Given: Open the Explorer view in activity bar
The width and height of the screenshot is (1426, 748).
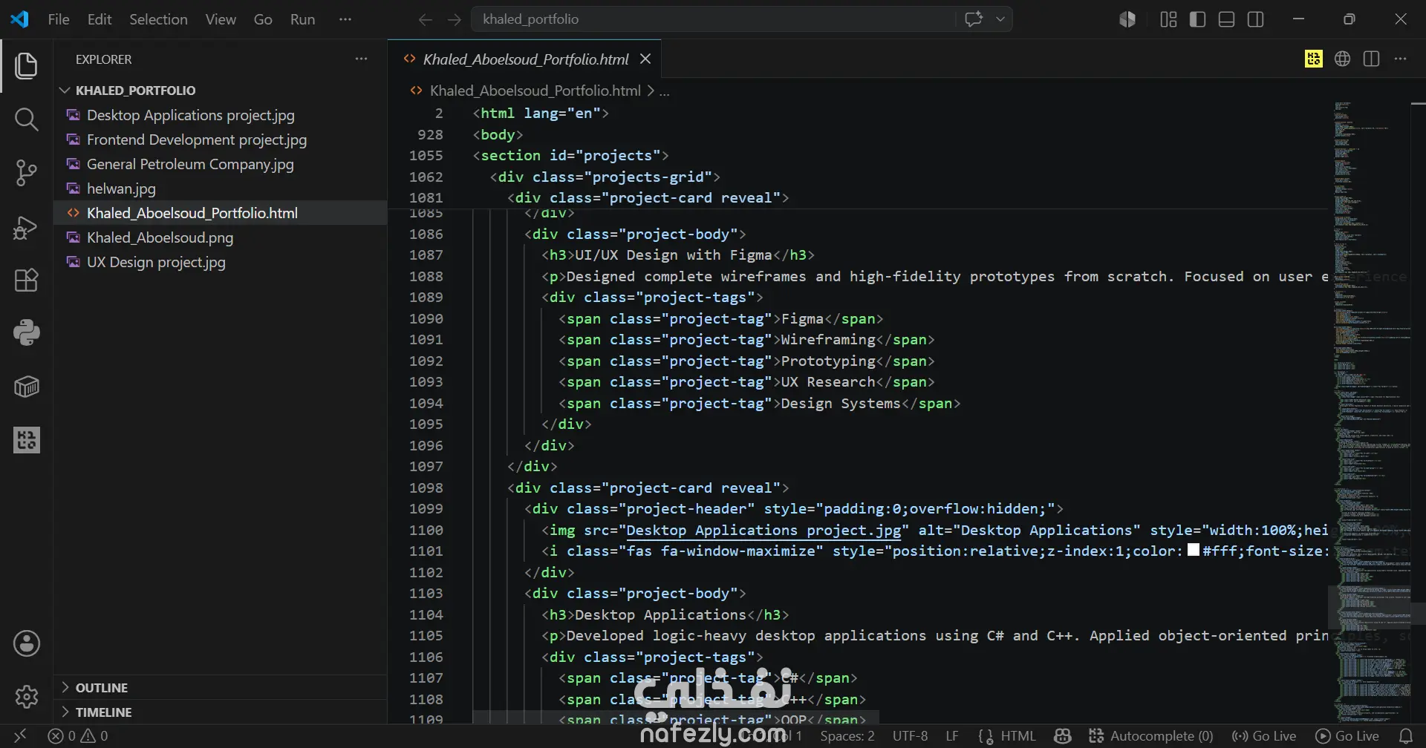Looking at the screenshot, I should pos(27,65).
